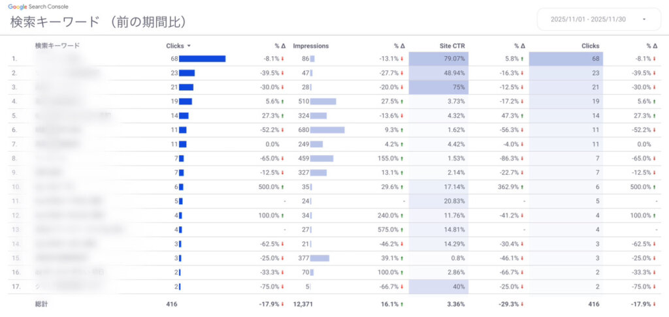Click the date range dropdown arrow
This screenshot has height=317, width=669.
(644, 19)
